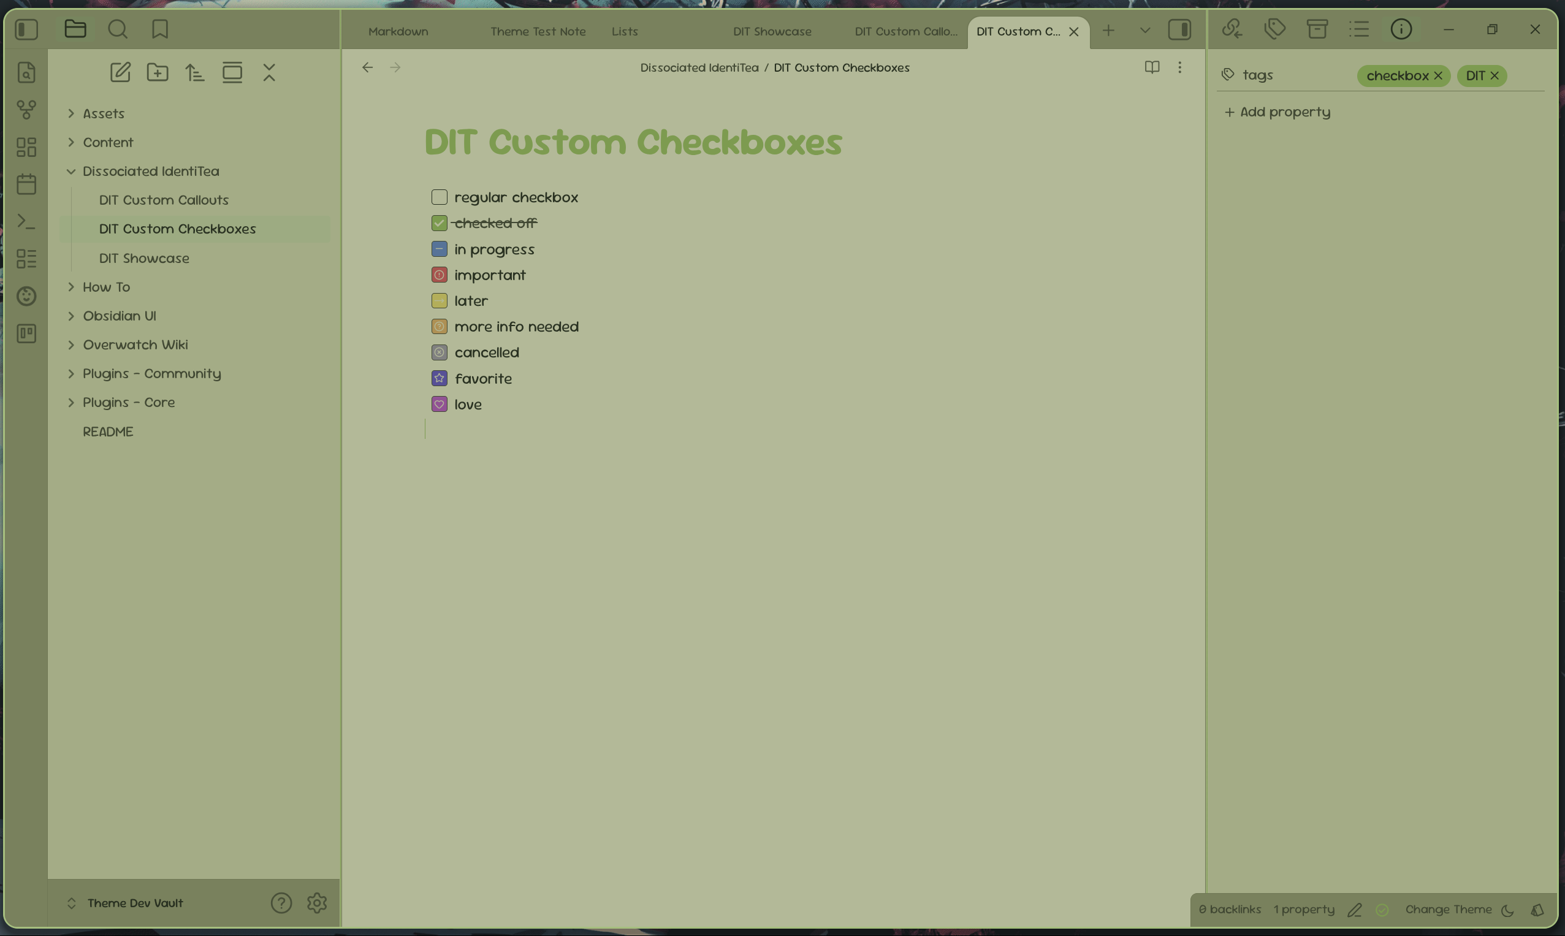Collapse the Dissociated IdentiTea folder
This screenshot has width=1565, height=936.
[70, 172]
